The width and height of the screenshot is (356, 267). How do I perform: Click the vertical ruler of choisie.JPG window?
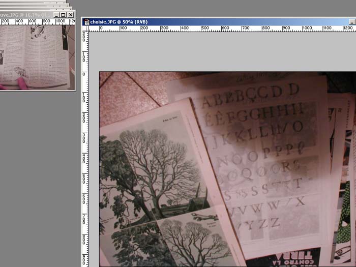click(x=85, y=150)
